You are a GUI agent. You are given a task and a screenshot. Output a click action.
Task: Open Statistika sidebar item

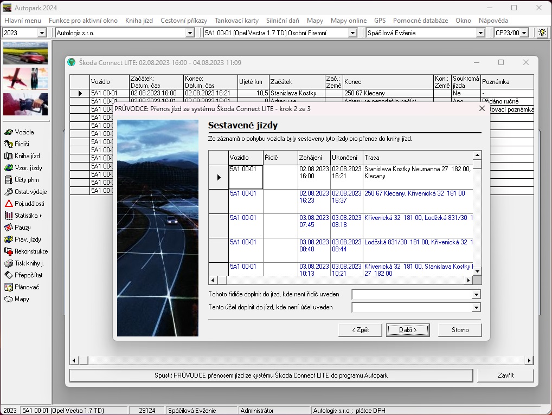point(23,216)
